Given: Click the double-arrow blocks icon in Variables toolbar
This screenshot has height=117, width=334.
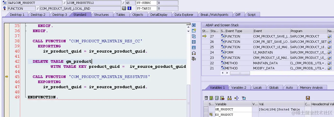Looking at the screenshot, I should point(229,98).
